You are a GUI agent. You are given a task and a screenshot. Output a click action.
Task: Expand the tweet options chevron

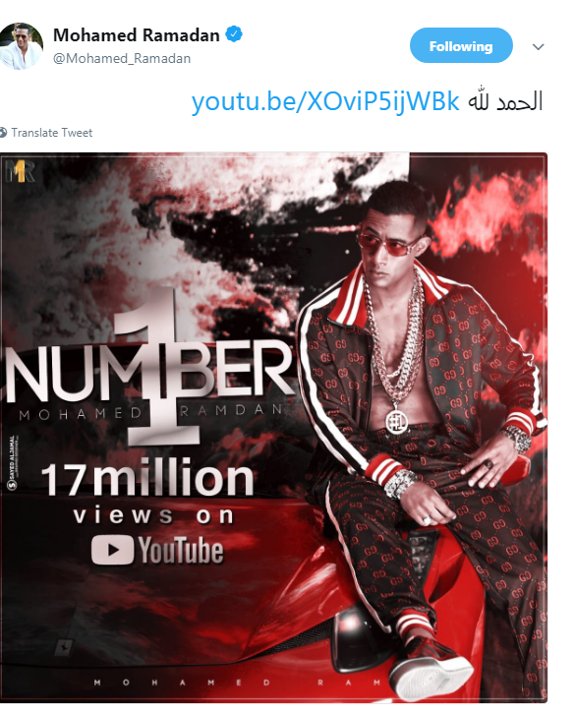pos(538,47)
